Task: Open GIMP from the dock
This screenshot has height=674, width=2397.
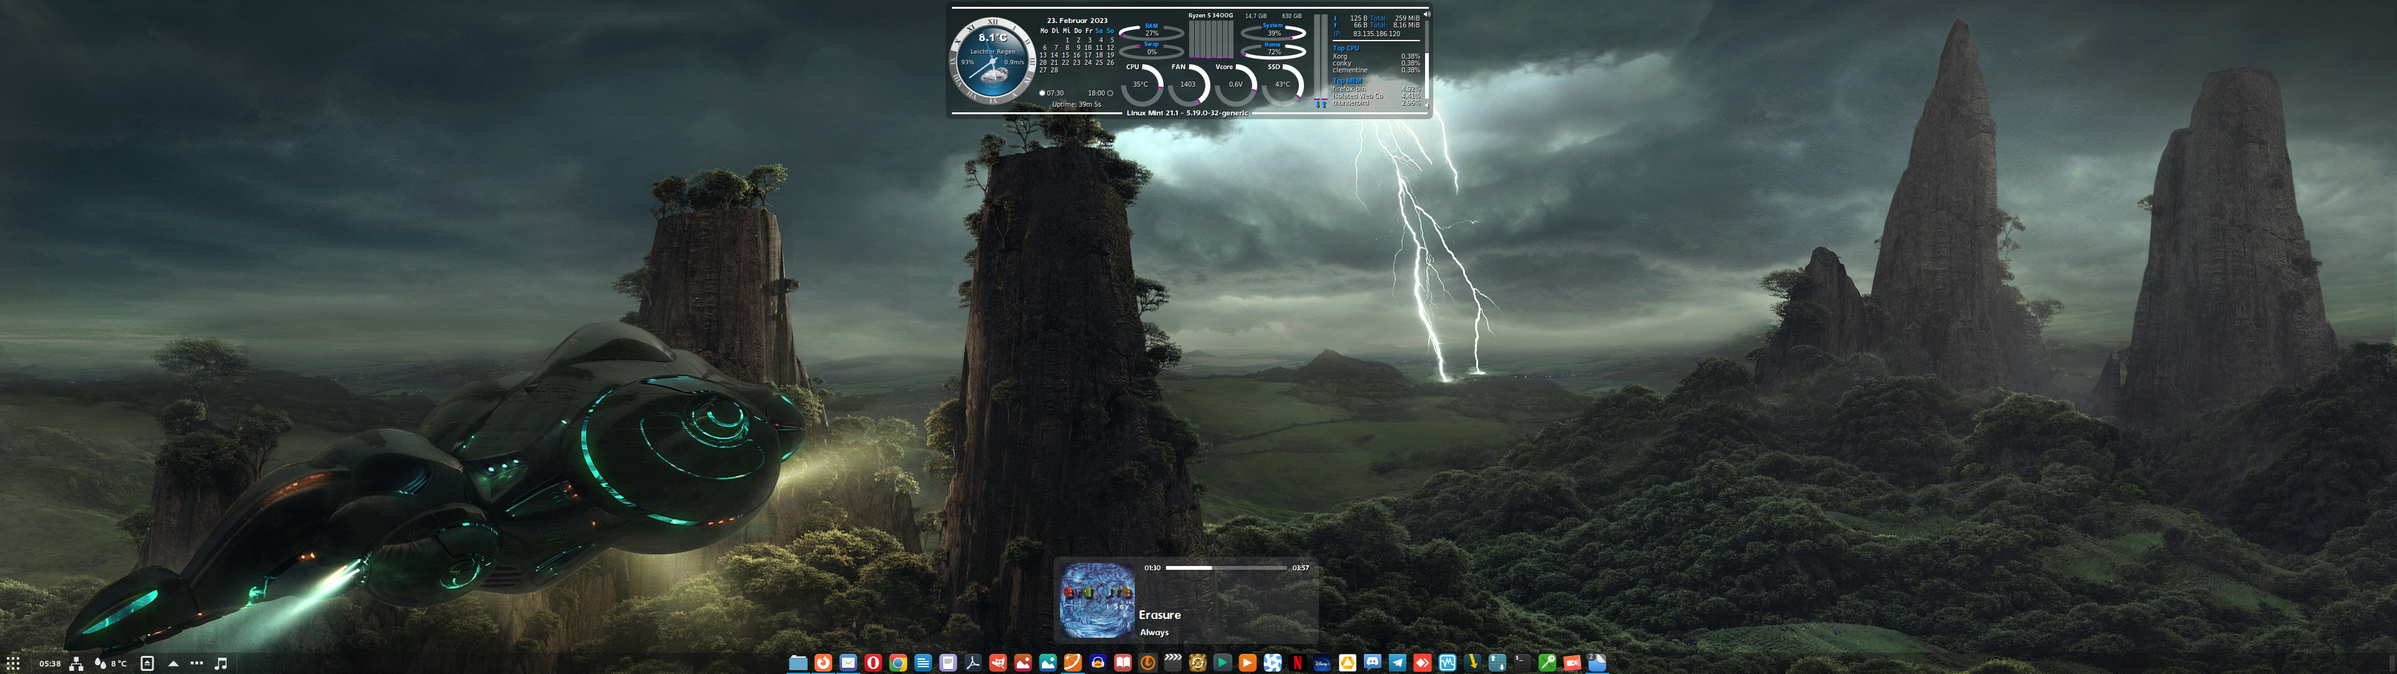Action: pyautogui.click(x=998, y=663)
